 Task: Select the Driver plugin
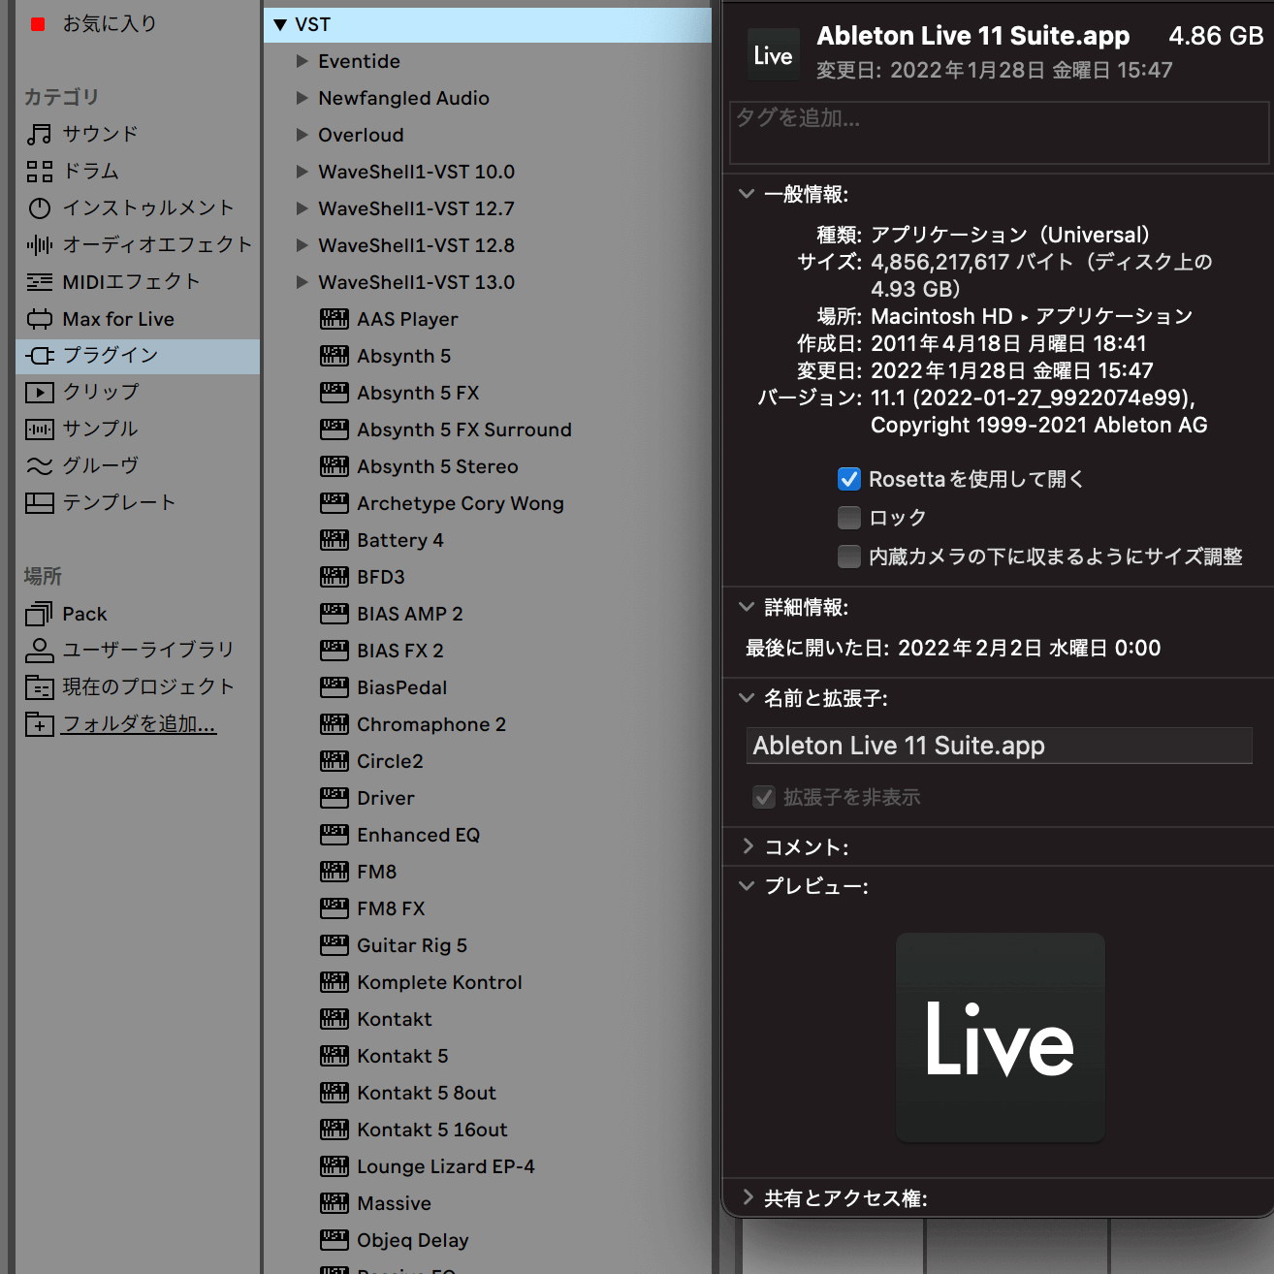(385, 798)
